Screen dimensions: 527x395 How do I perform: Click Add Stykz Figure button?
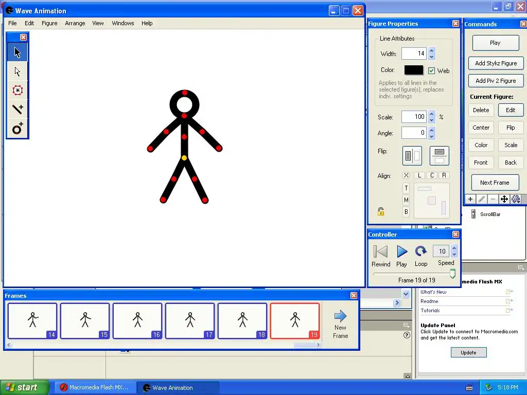(496, 63)
